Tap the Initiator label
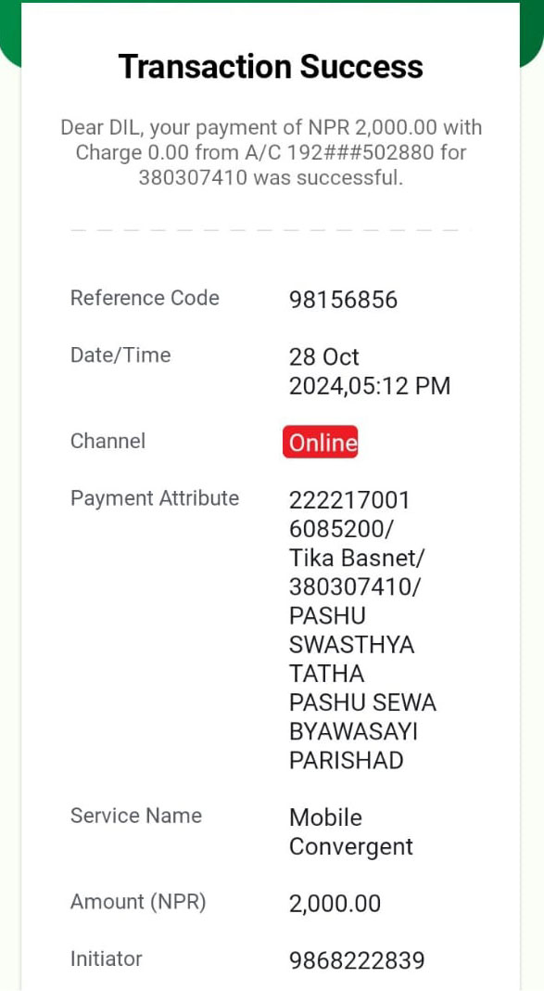The height and width of the screenshot is (991, 544). [106, 959]
